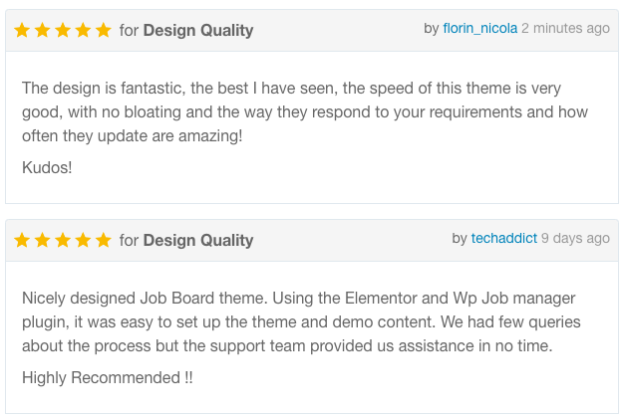Click the fifth star in florin_nicola's review
The height and width of the screenshot is (418, 624).
(x=104, y=30)
